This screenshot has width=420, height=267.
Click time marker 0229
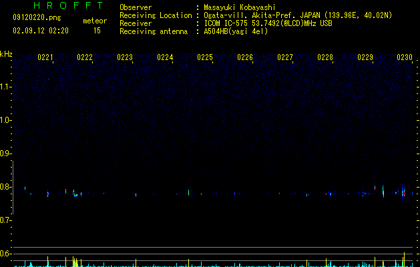pos(365,57)
